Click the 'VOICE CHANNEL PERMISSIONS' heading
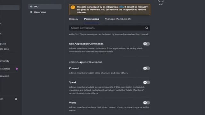205x115 pixels. pos(86,62)
